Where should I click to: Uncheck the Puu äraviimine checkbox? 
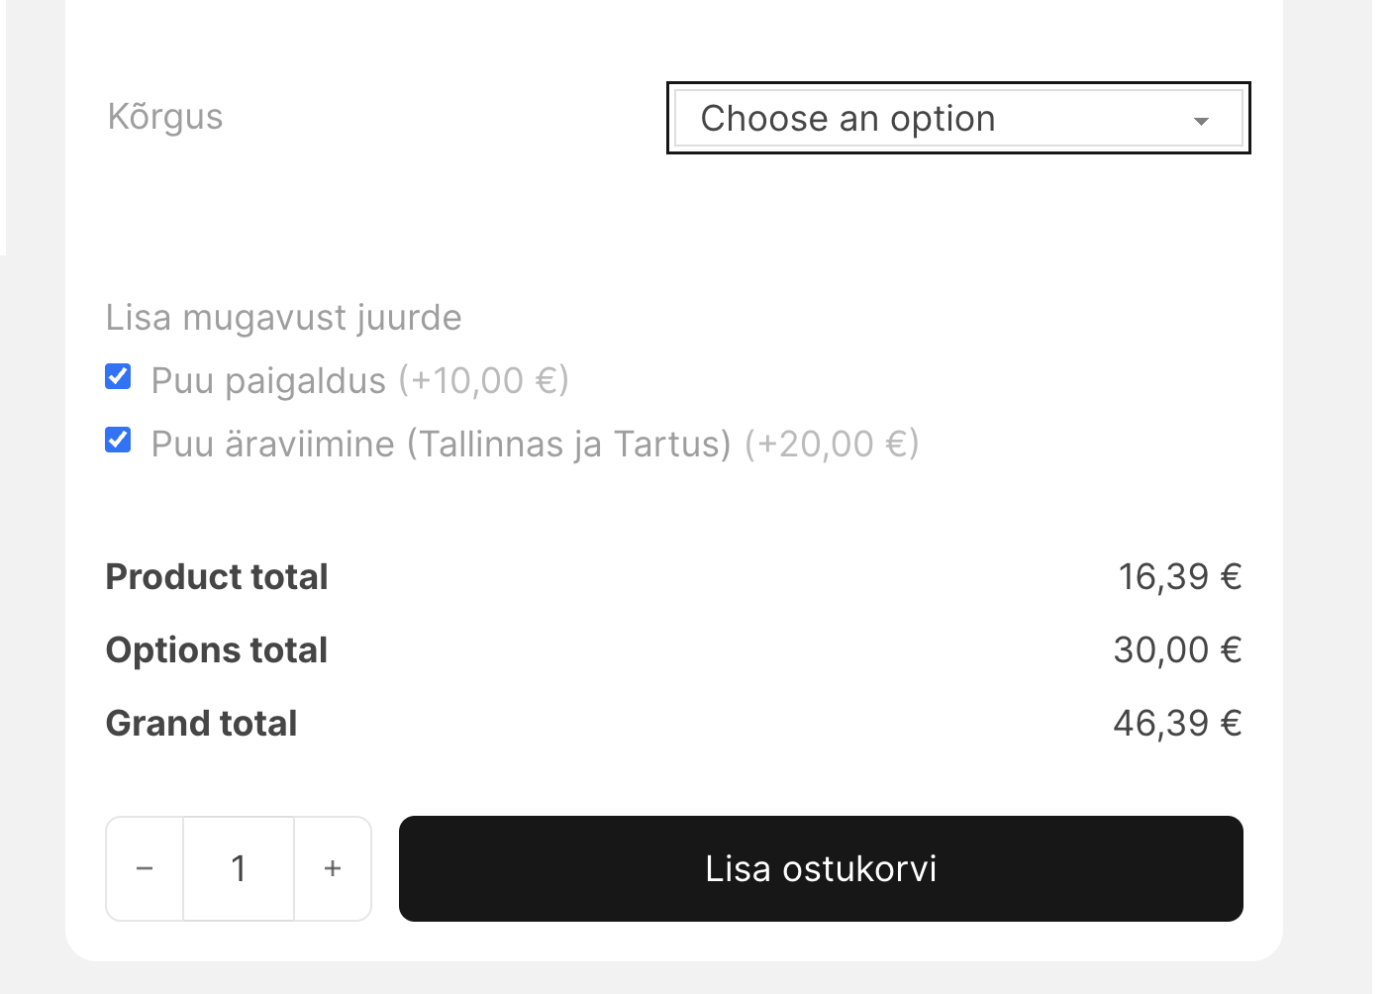(x=118, y=441)
